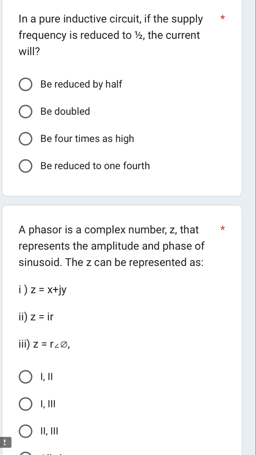Pick the "II, III" radio button

(26, 431)
